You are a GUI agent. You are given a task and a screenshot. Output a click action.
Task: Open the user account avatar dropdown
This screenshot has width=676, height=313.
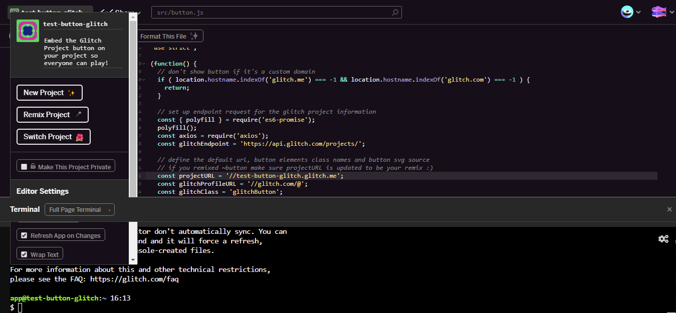tap(631, 12)
